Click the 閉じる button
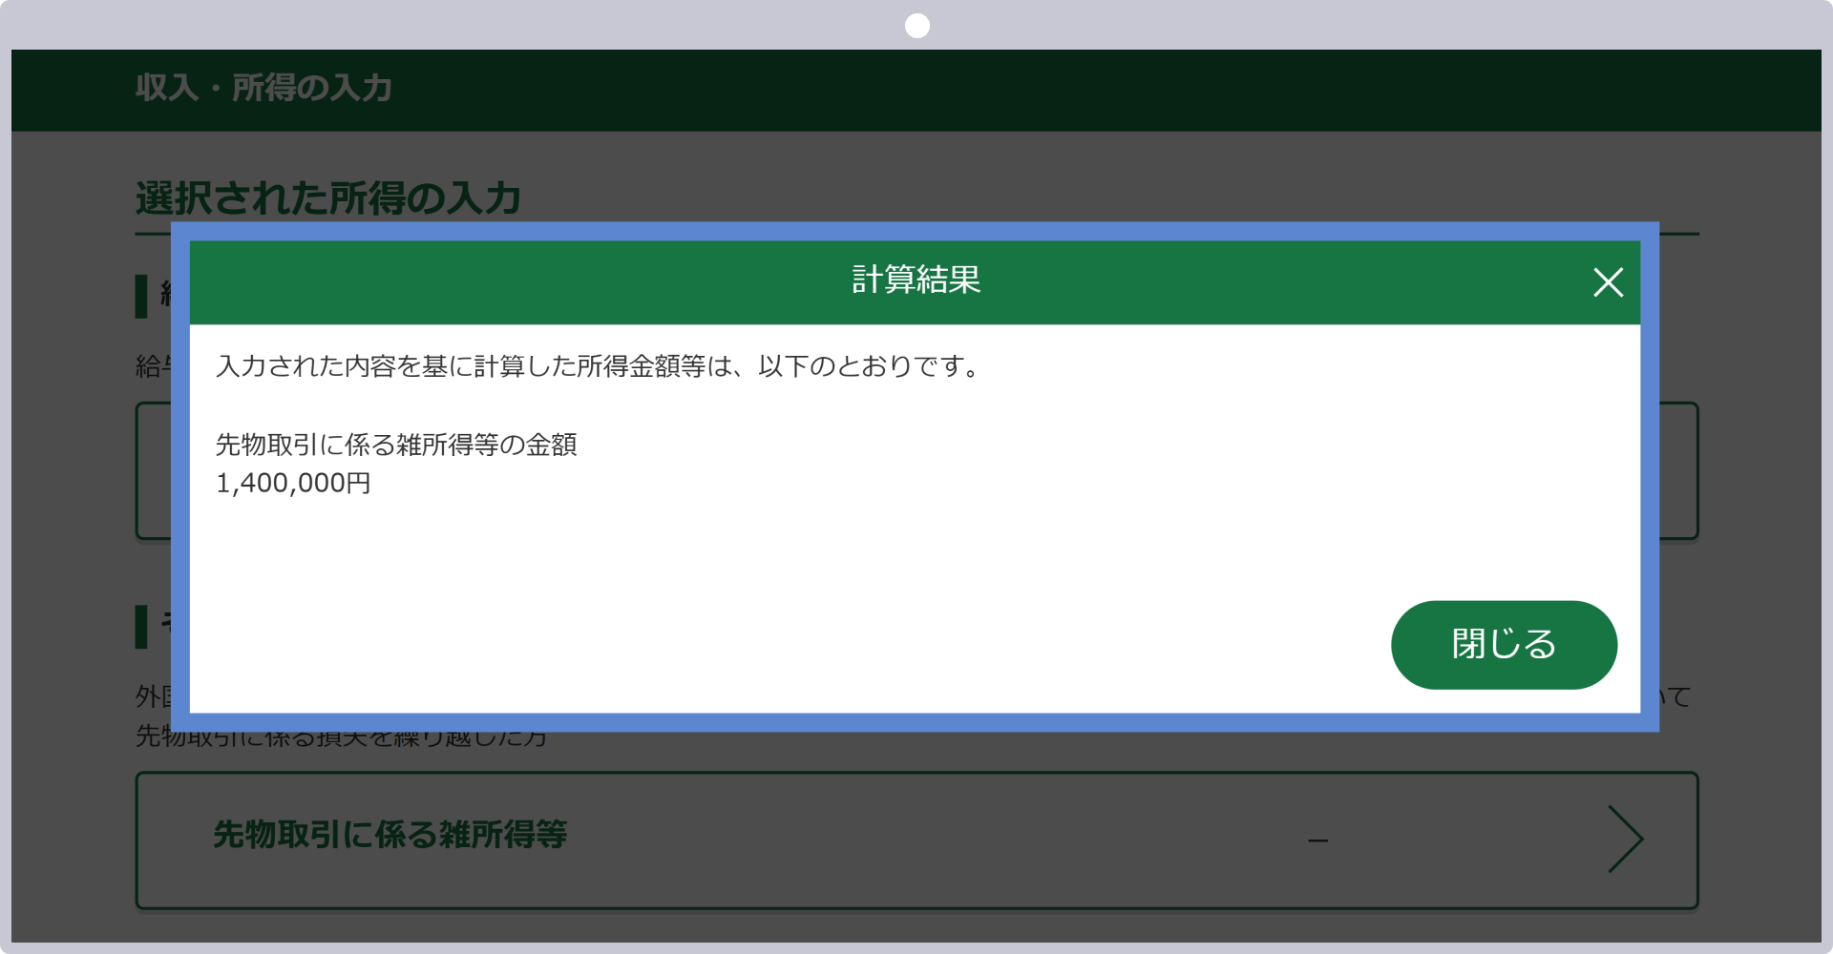The height and width of the screenshot is (954, 1833). (1504, 645)
